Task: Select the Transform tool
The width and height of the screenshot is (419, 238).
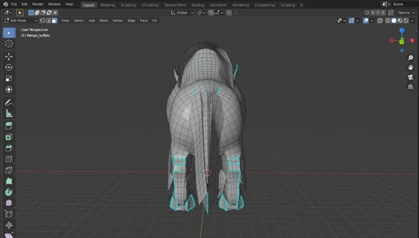Action: (x=9, y=90)
